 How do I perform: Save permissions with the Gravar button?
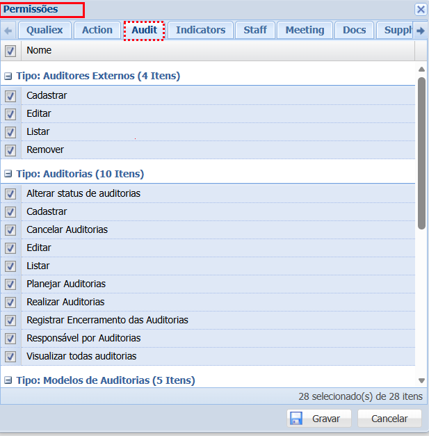point(319,419)
